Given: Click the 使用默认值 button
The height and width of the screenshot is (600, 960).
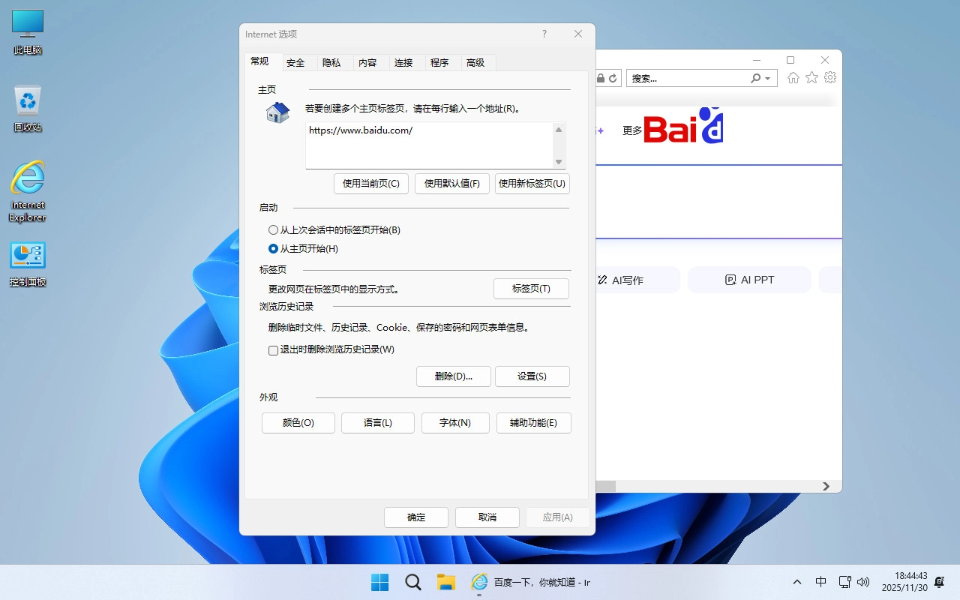Looking at the screenshot, I should (451, 184).
